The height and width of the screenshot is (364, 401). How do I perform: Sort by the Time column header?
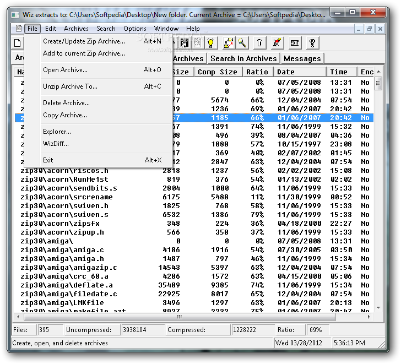click(342, 72)
